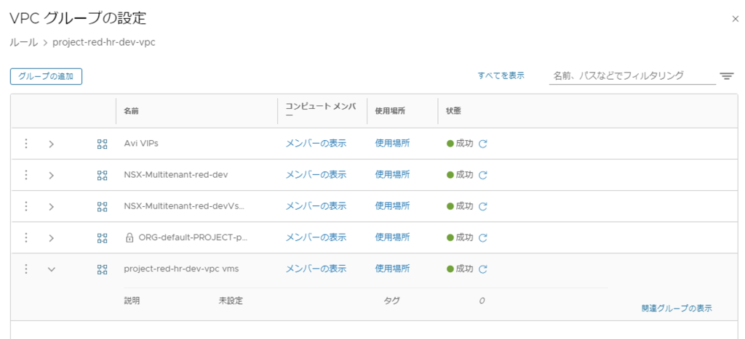This screenshot has width=745, height=339.
Task: Click the filter lines icon beside search field
Action: pyautogui.click(x=726, y=75)
